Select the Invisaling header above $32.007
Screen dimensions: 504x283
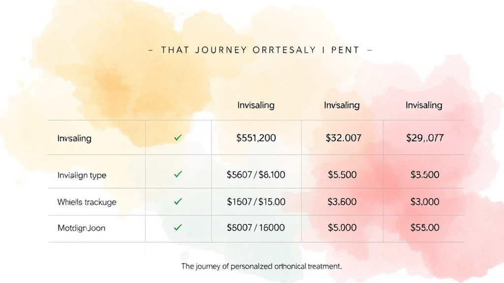[x=342, y=105]
